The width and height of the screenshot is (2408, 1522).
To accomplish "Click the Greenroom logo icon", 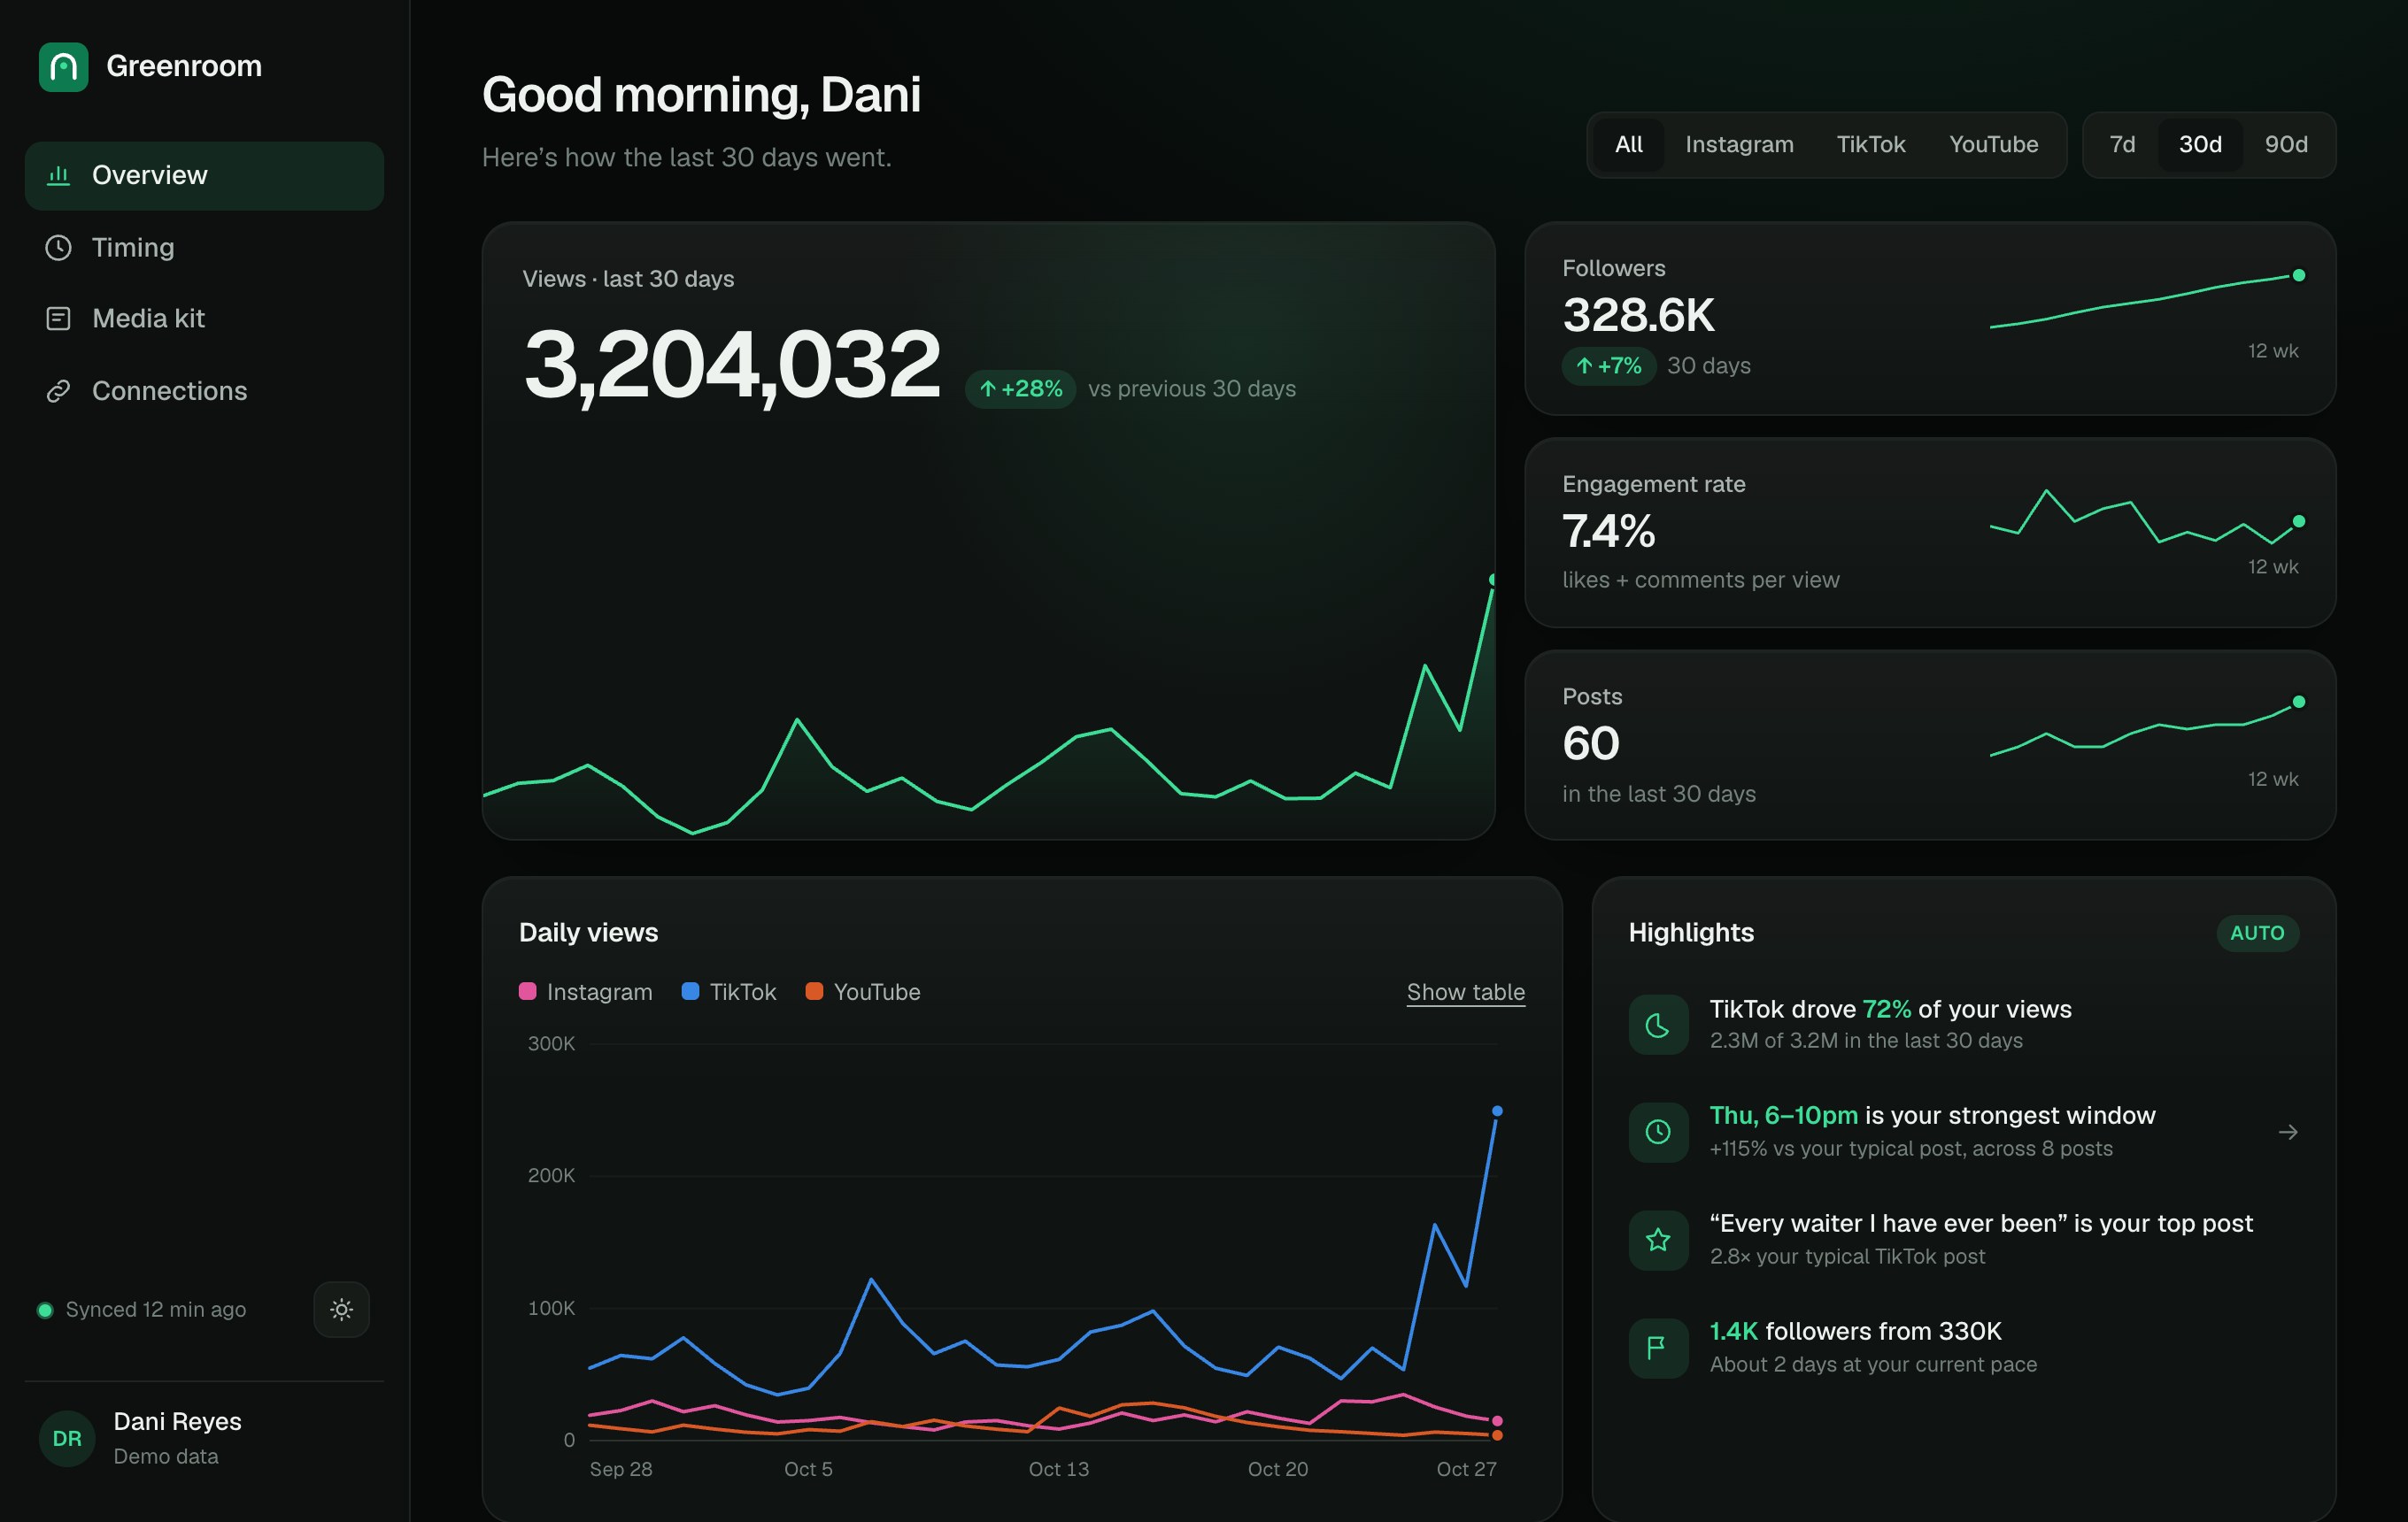I will [x=63, y=67].
